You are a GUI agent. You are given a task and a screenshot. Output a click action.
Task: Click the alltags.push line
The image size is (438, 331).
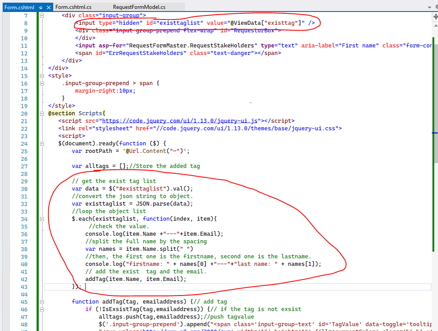176,317
